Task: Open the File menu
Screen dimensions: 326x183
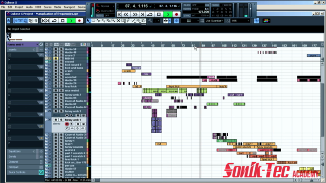Action: 3,7
